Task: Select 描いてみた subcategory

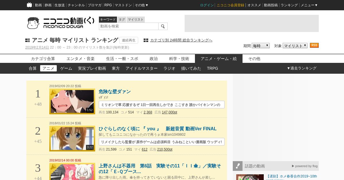Action: click(x=191, y=68)
